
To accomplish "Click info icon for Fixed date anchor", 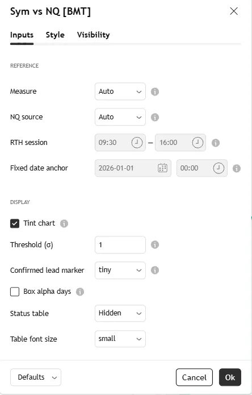I will click(x=237, y=168).
